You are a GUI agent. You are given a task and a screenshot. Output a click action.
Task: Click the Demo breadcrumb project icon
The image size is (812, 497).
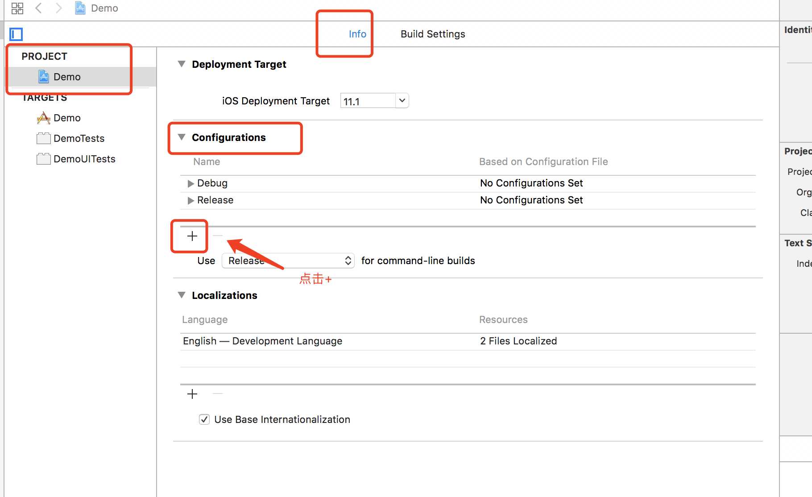point(80,8)
